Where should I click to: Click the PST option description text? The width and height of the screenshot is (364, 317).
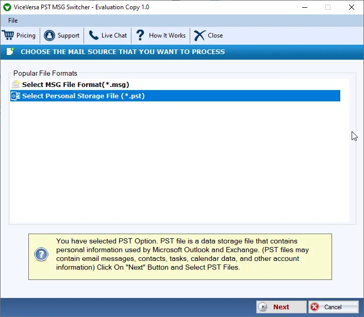click(183, 254)
